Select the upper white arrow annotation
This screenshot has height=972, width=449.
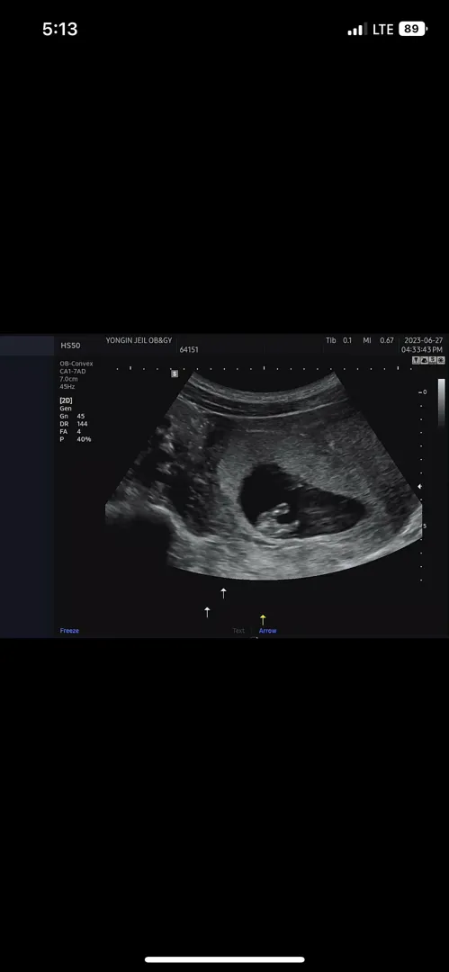pos(224,593)
